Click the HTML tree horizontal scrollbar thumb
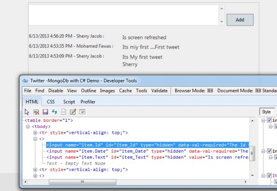 tap(83, 182)
